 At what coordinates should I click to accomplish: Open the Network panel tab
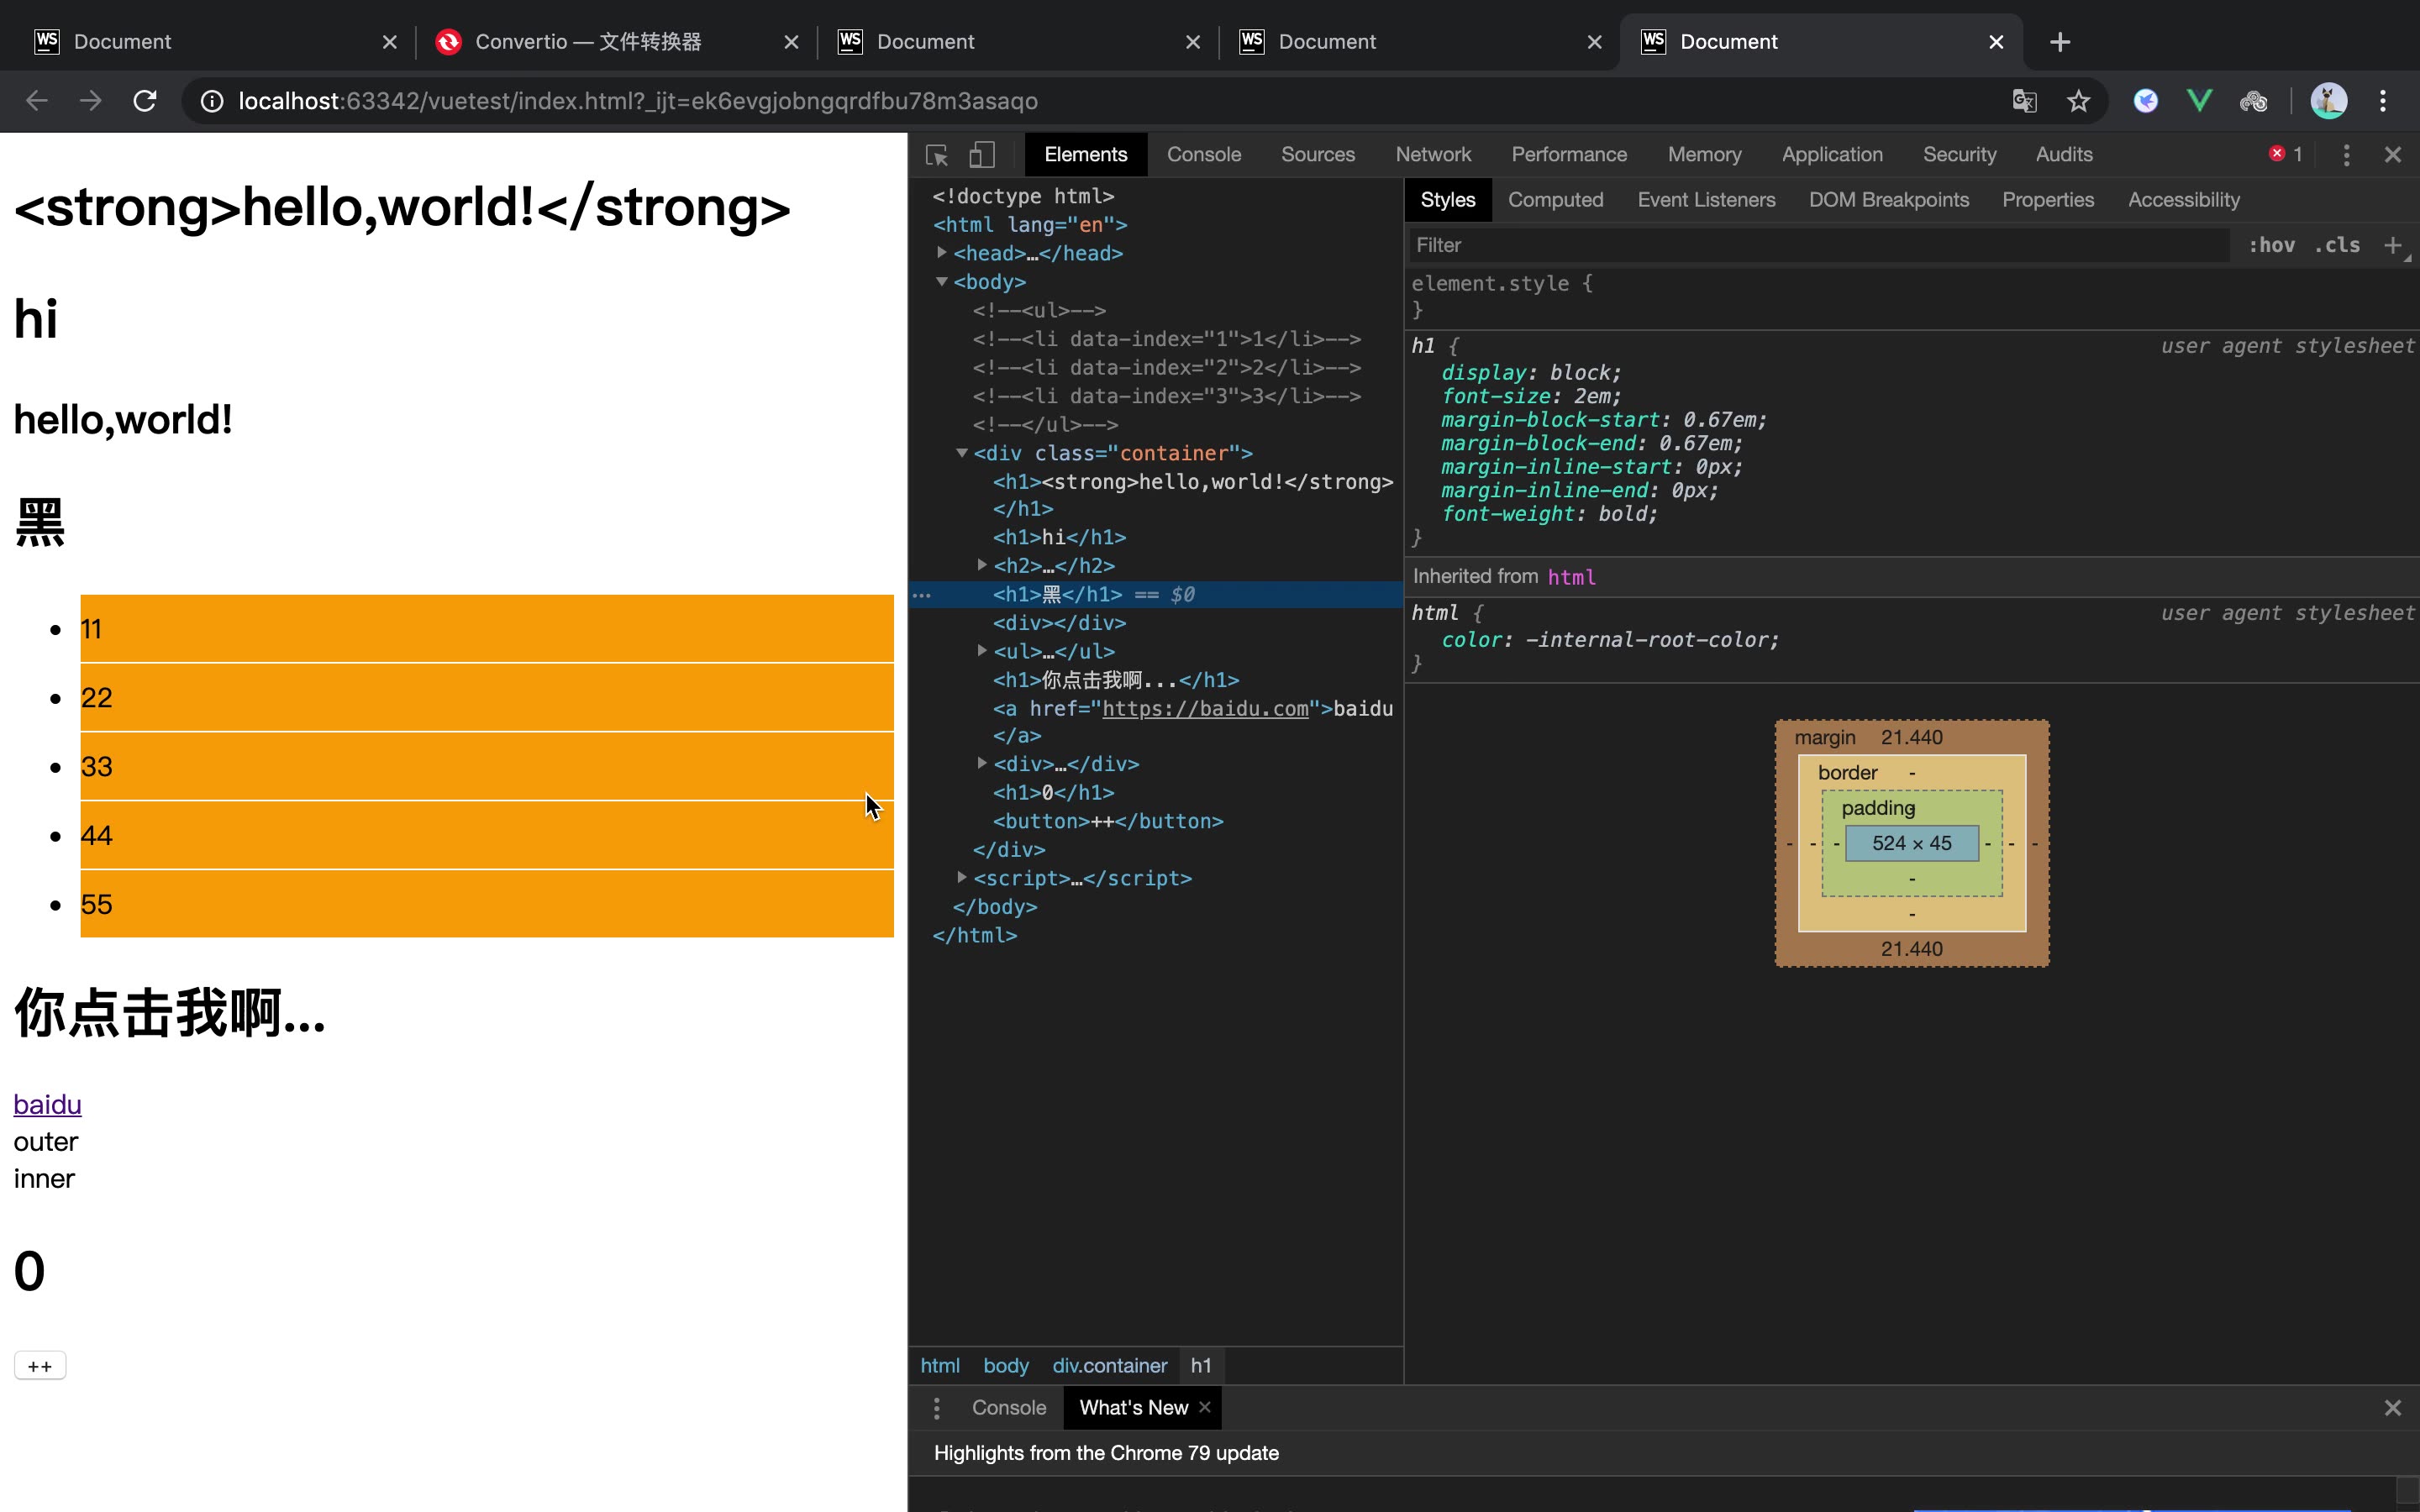tap(1433, 155)
